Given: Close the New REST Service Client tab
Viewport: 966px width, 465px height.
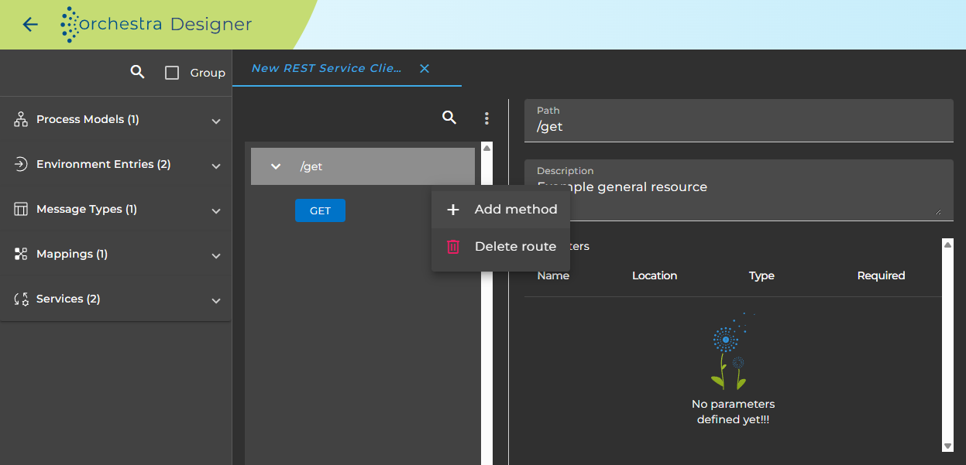Looking at the screenshot, I should [425, 68].
